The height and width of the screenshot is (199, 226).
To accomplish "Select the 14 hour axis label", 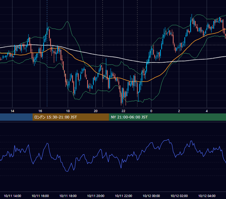I will click(x=12, y=111).
